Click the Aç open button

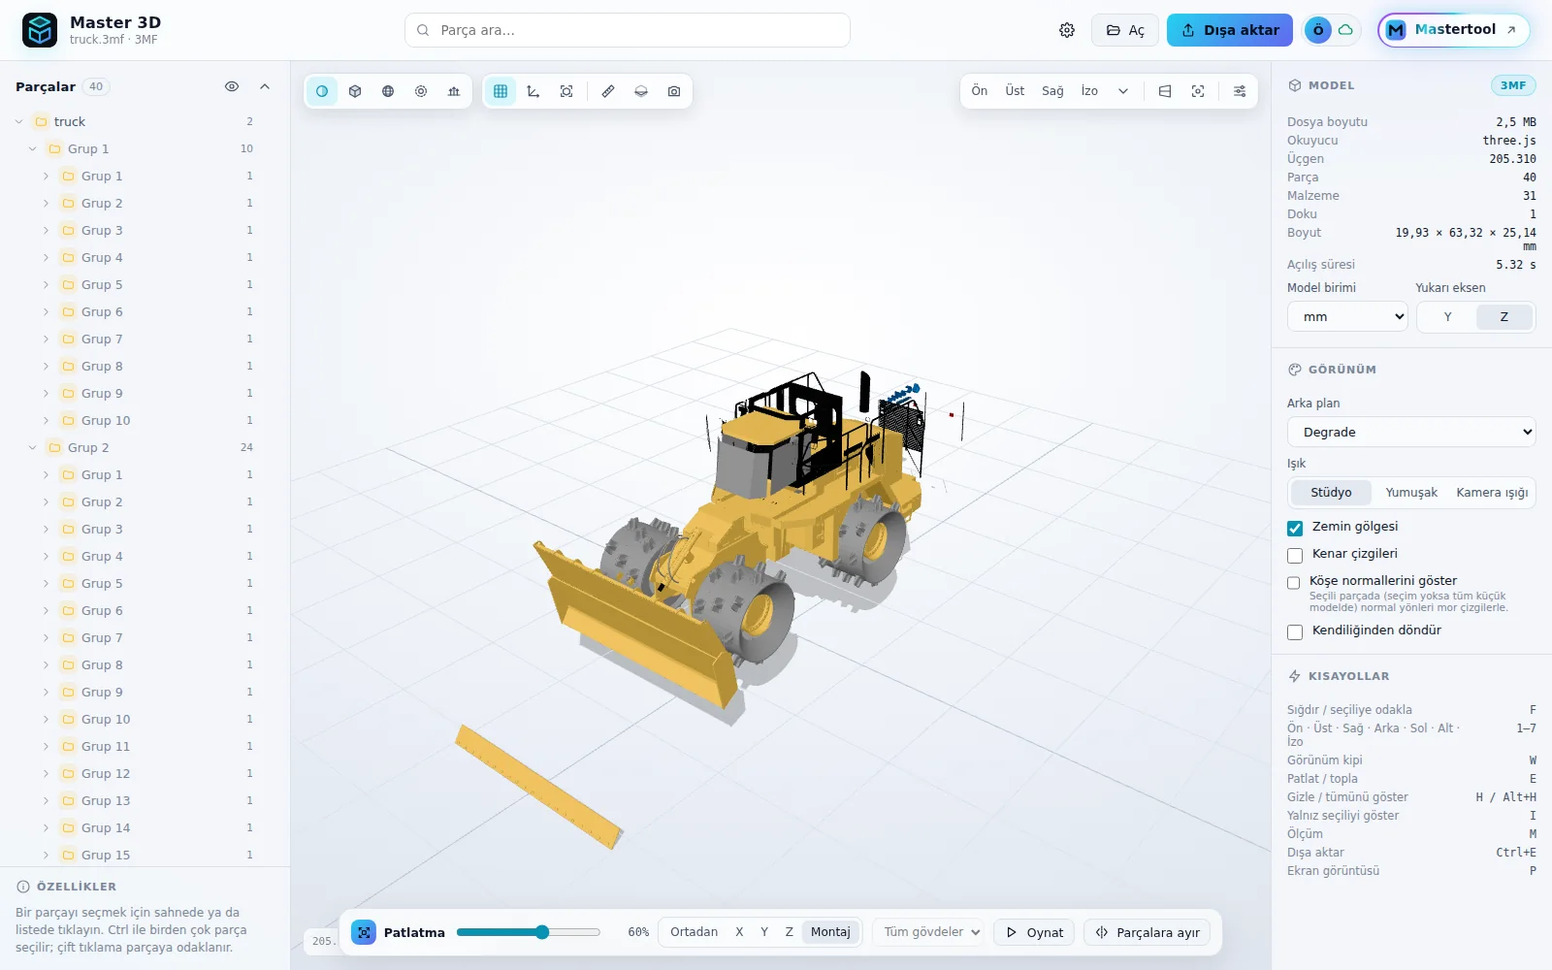pyautogui.click(x=1125, y=30)
